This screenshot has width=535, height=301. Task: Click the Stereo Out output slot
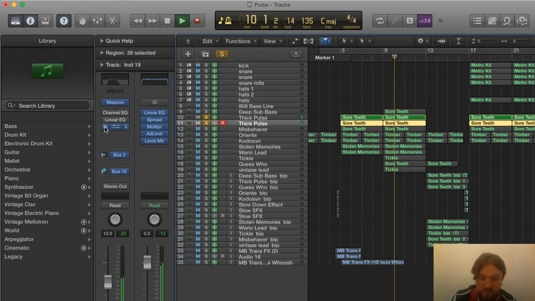(115, 186)
